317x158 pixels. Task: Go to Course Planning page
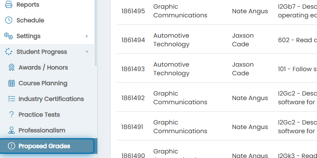point(43,83)
